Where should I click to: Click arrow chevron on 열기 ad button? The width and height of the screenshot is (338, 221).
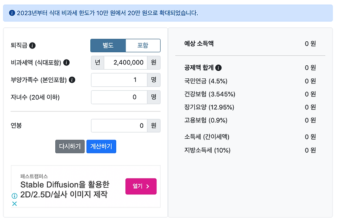pyautogui.click(x=148, y=186)
